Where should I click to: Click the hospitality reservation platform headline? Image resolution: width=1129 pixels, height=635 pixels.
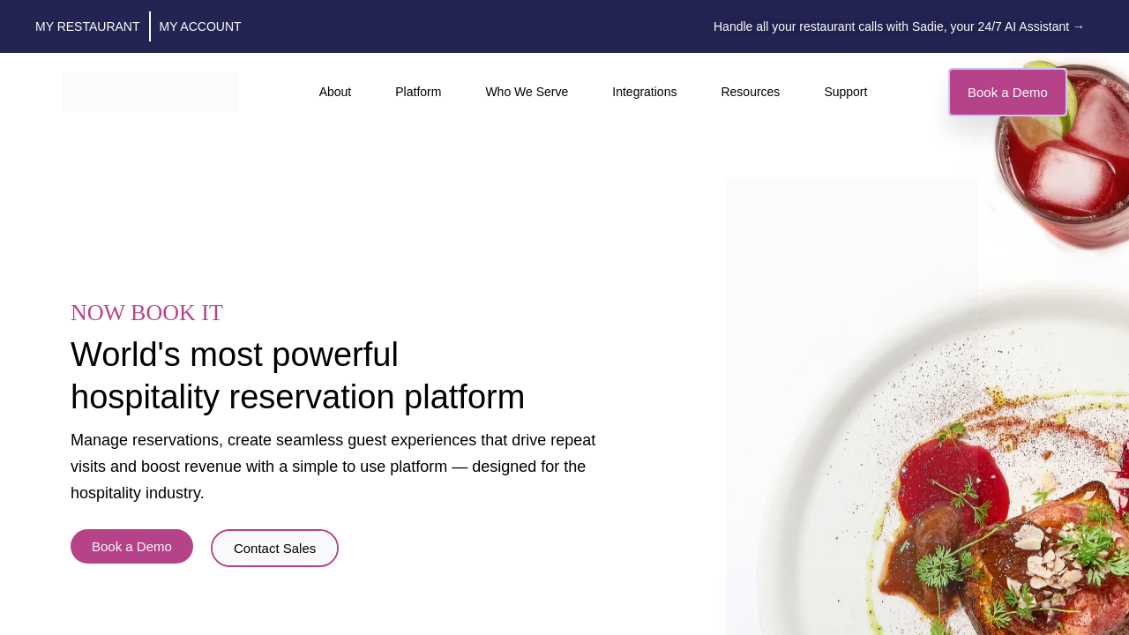[297, 376]
